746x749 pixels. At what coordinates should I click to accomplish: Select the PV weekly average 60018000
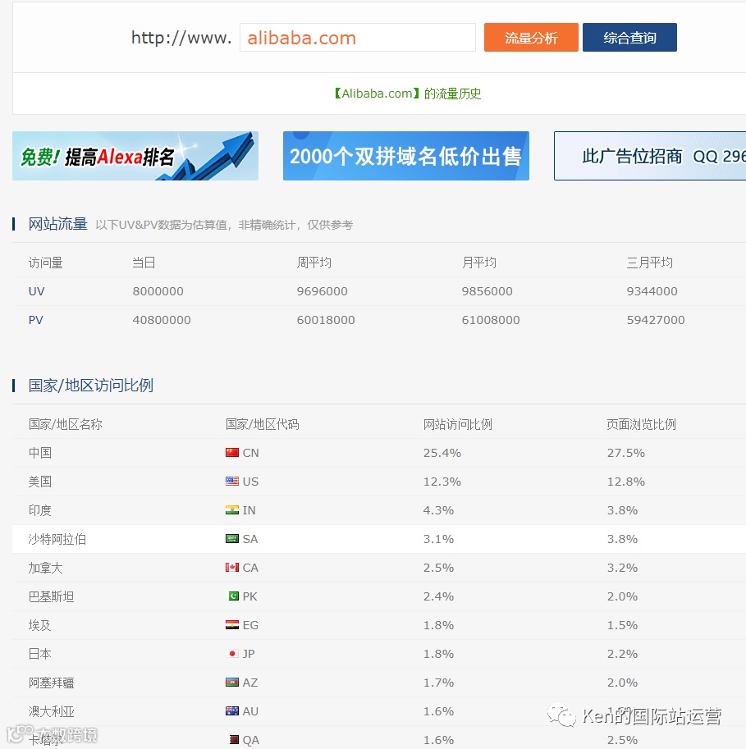point(326,320)
